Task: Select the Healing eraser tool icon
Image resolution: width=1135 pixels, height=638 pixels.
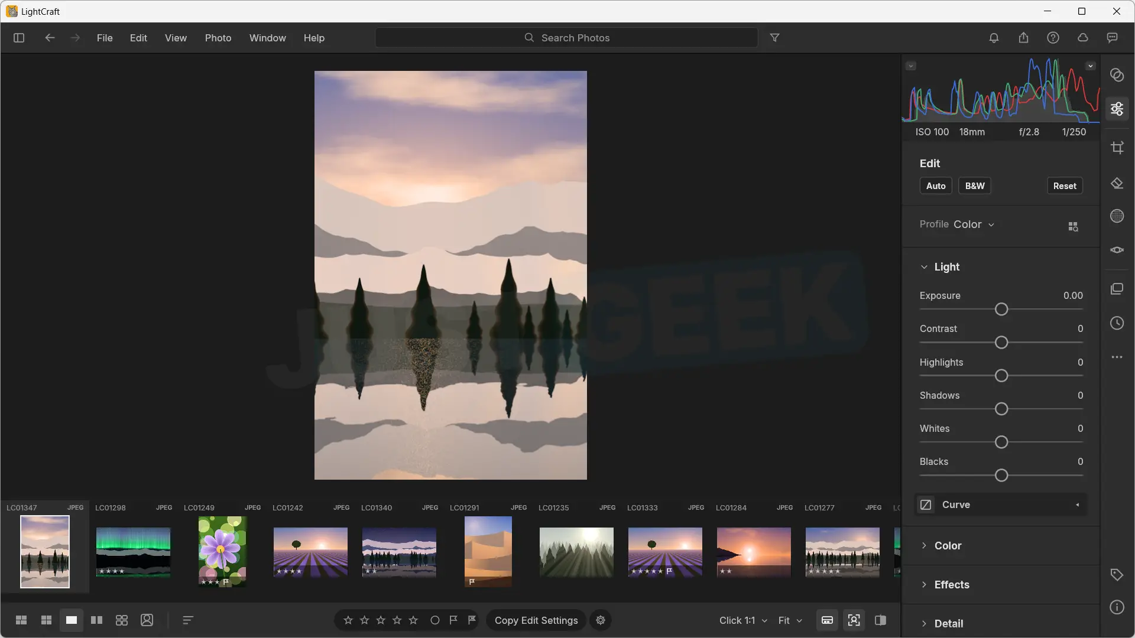Action: 1117,183
